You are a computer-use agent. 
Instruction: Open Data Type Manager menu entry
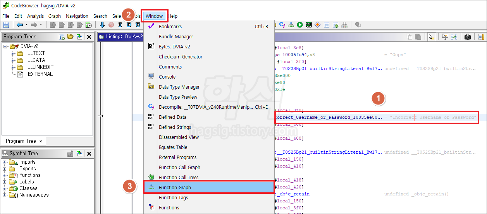pos(209,87)
